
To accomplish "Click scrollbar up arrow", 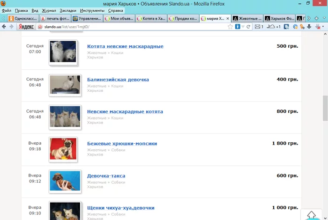I will pos(325,34).
